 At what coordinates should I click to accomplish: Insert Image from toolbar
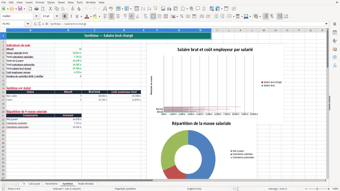(x=163, y=9)
